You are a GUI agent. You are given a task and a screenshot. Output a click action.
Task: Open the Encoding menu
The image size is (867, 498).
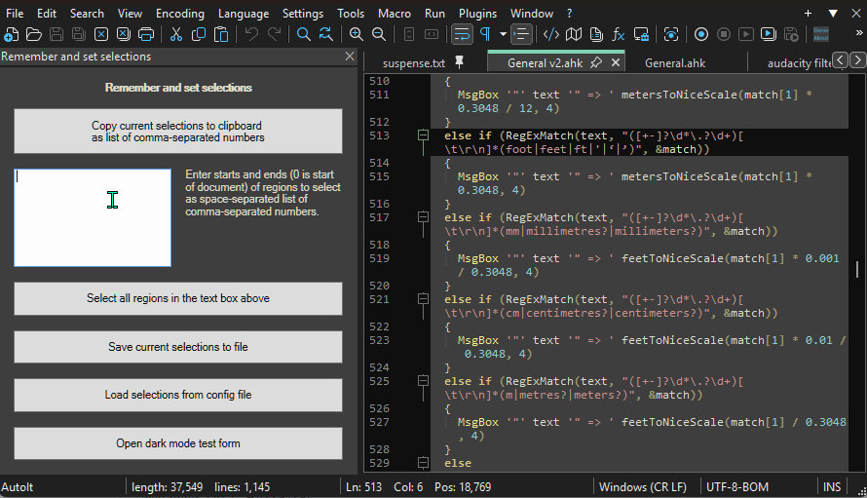179,14
